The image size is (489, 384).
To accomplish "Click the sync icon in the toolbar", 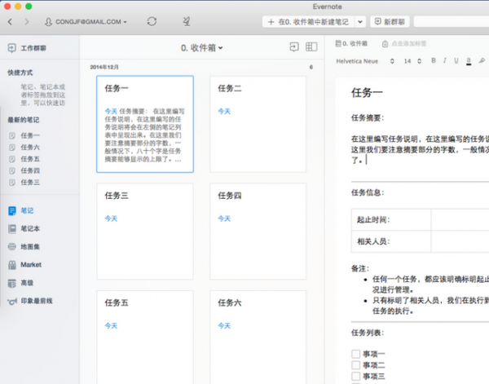I will pyautogui.click(x=152, y=20).
